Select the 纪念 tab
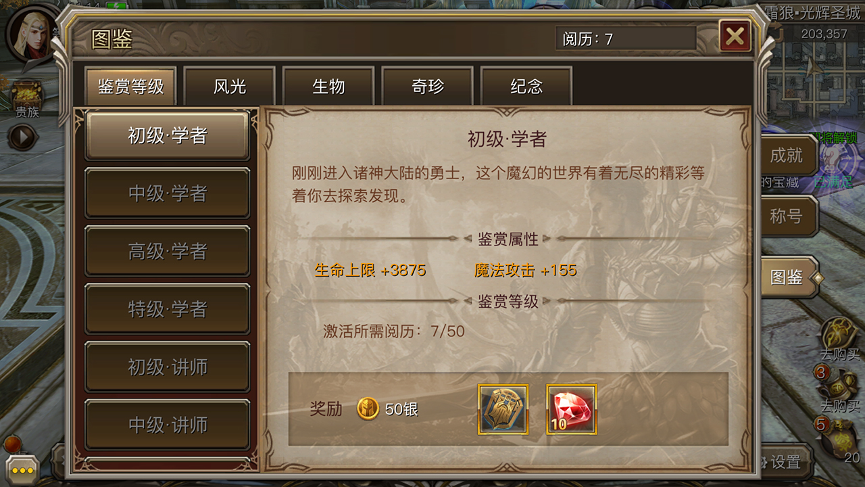Image resolution: width=865 pixels, height=487 pixels. 526,87
